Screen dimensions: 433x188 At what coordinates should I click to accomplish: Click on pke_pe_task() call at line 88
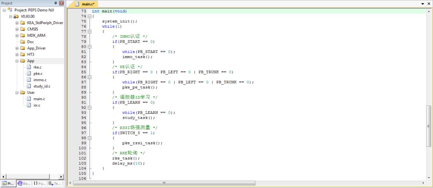[140, 87]
